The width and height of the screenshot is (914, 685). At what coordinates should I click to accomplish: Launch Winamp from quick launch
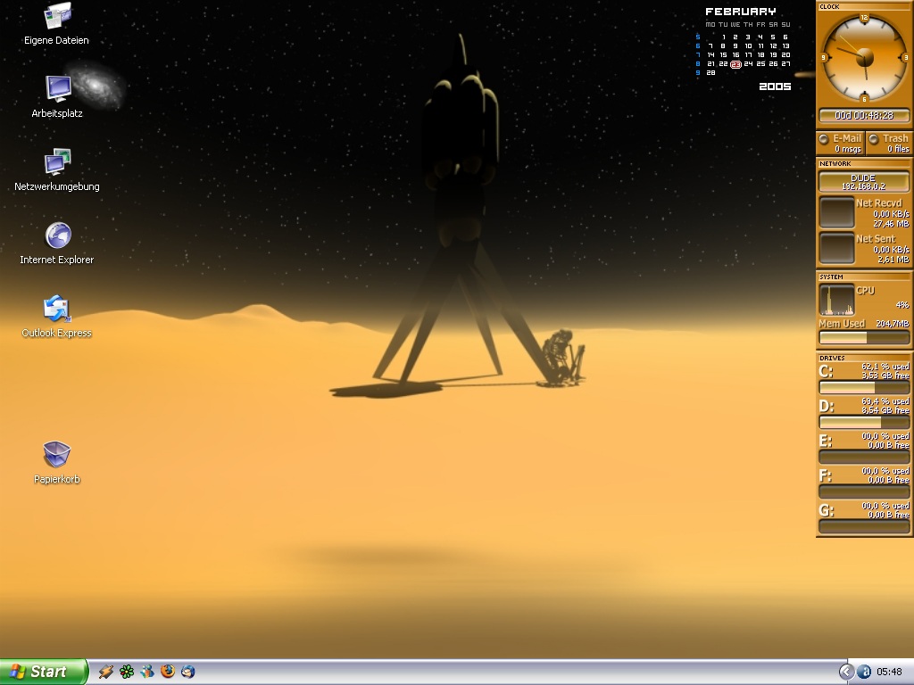106,672
